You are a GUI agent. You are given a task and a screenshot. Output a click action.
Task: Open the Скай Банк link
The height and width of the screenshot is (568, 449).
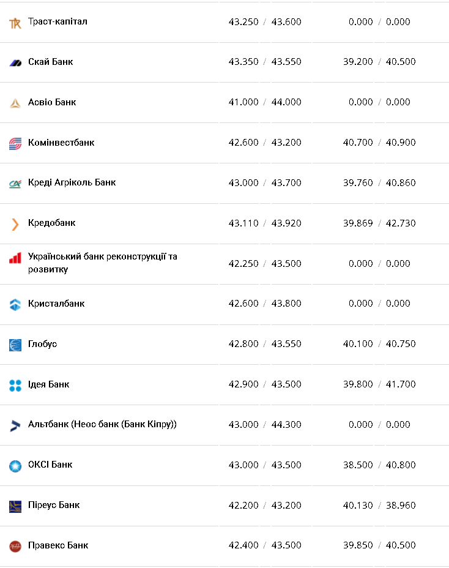(51, 62)
